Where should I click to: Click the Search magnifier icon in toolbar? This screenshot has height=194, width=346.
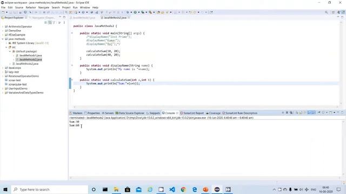point(327,12)
